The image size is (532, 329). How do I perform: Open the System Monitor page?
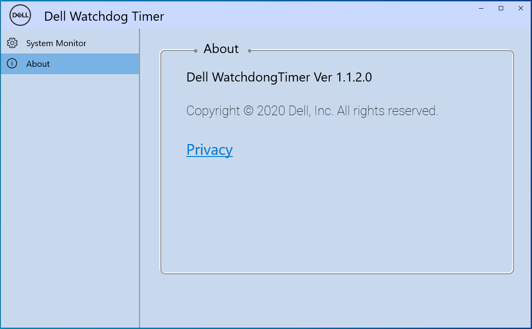pyautogui.click(x=56, y=43)
